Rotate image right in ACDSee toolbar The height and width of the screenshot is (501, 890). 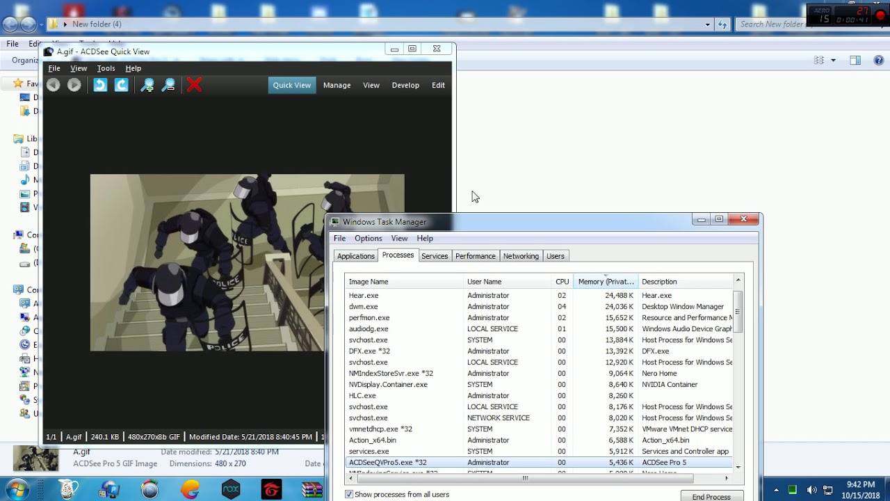point(121,85)
